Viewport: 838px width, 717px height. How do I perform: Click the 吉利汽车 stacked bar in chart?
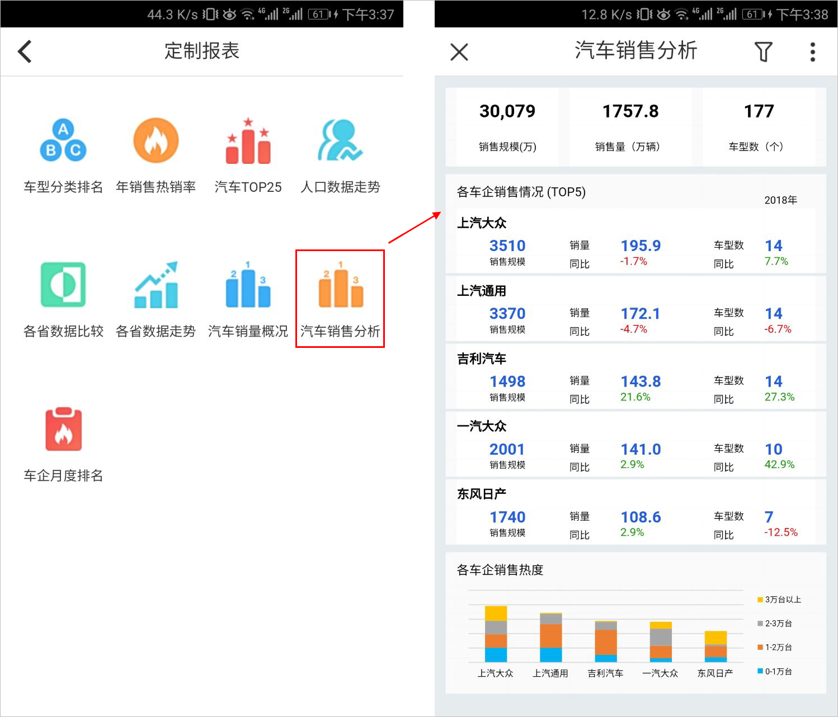point(606,641)
